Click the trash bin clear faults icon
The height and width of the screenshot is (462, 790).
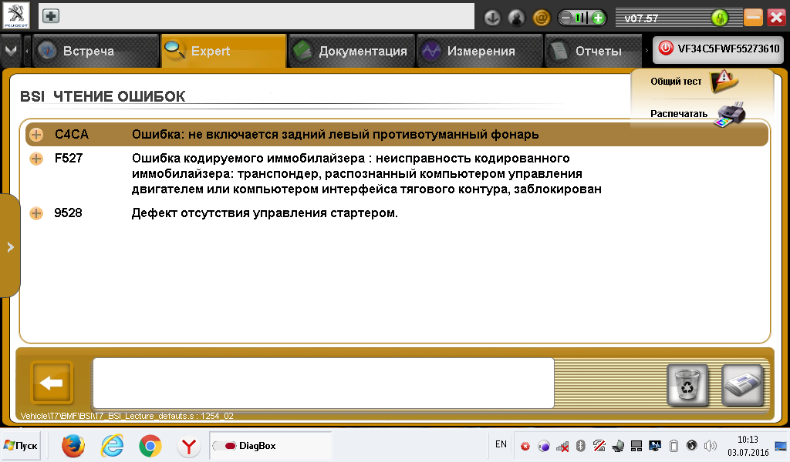point(687,386)
